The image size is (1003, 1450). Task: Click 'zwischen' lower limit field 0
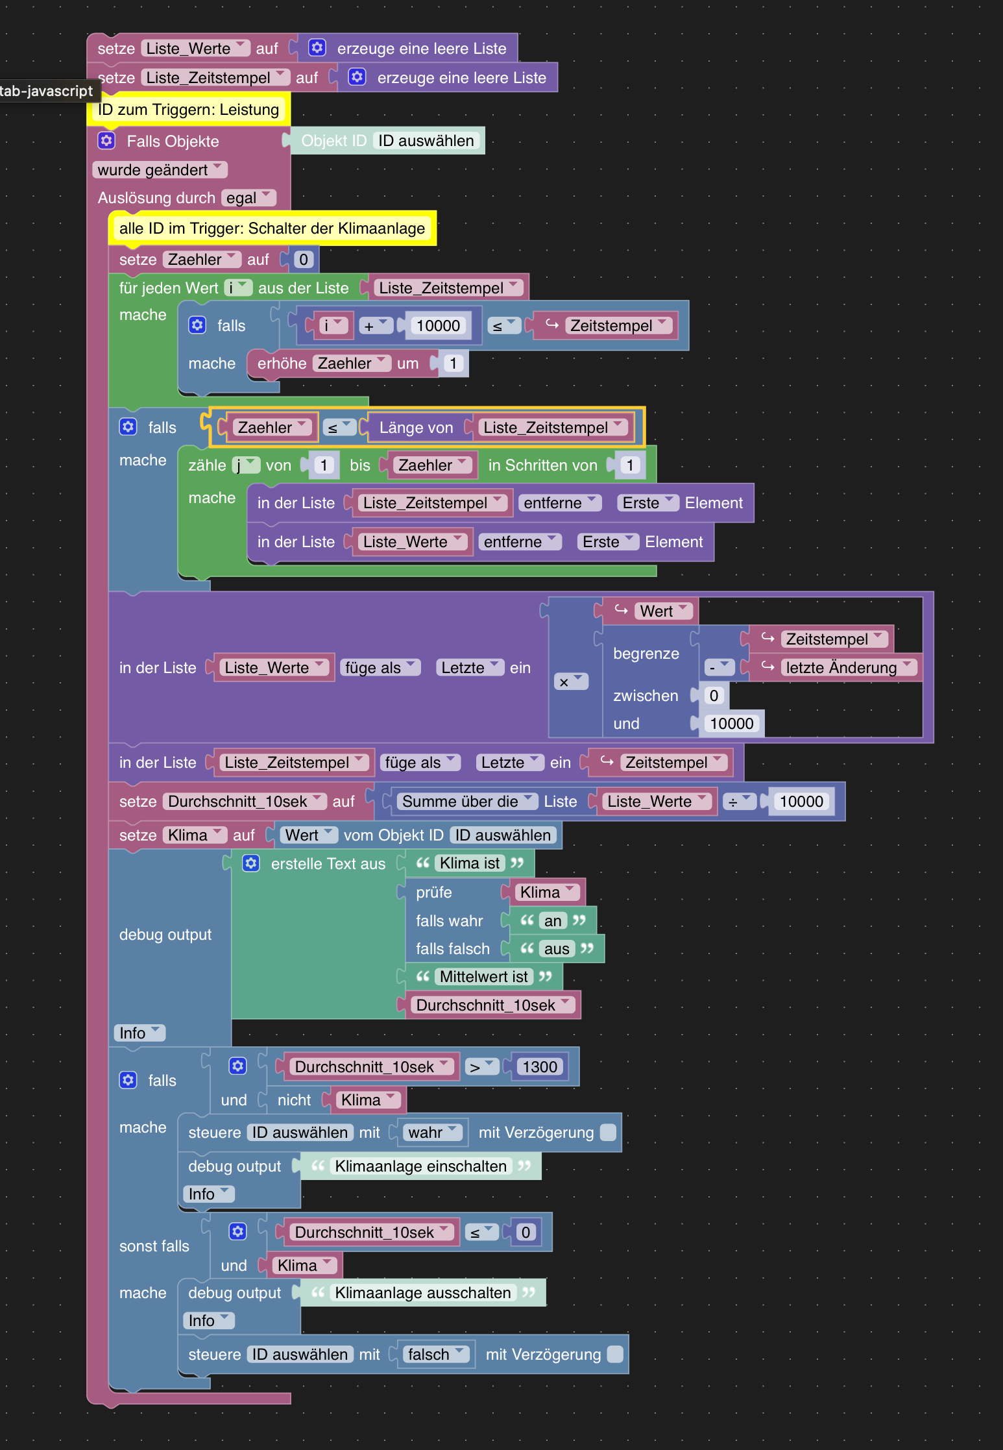pos(714,695)
